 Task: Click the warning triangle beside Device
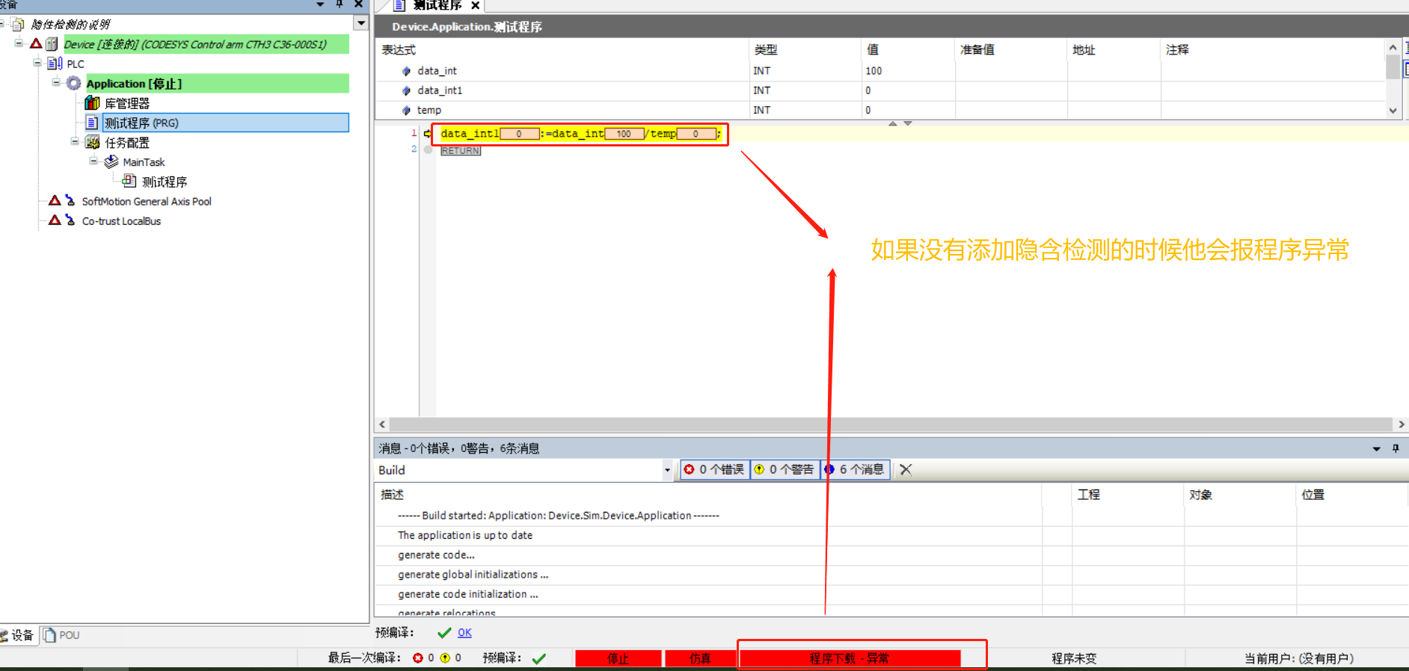pos(36,43)
